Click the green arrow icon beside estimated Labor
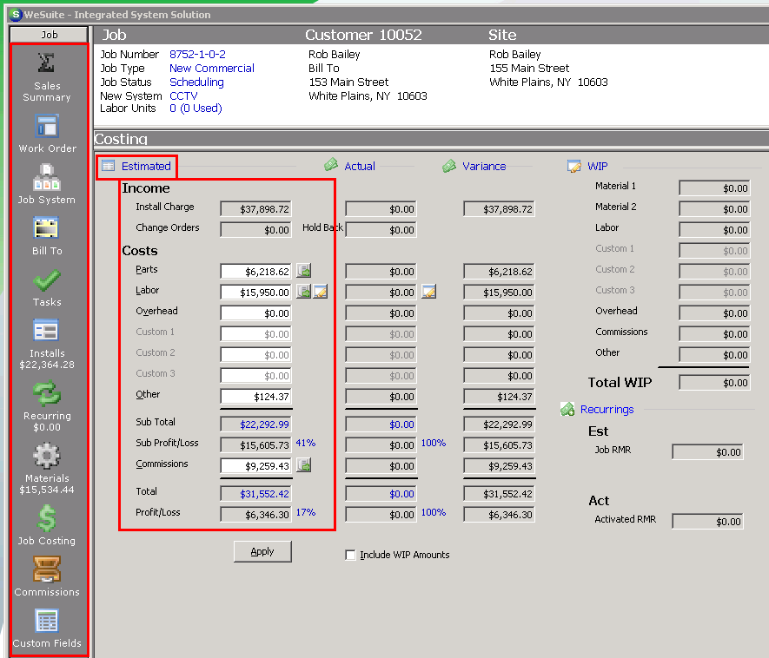This screenshot has height=658, width=769. pyautogui.click(x=304, y=292)
